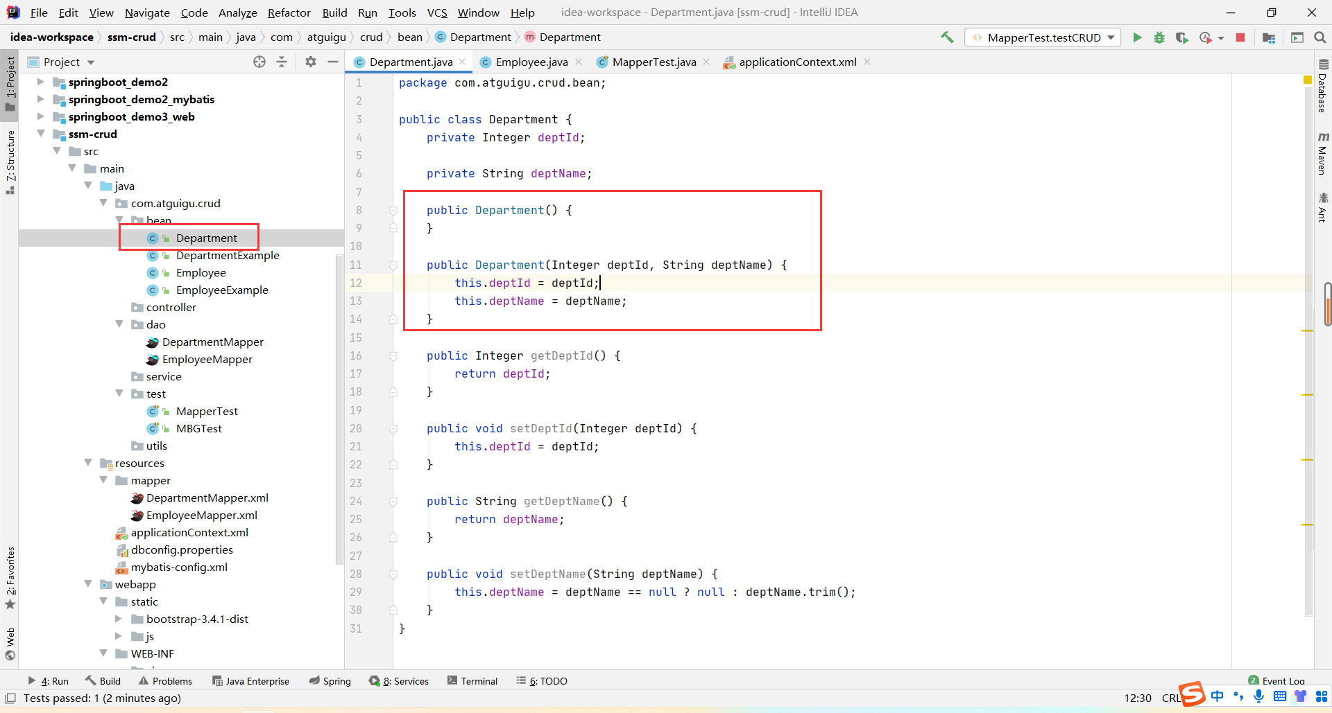The height and width of the screenshot is (713, 1332).
Task: Select DepartmentExample class in the tree
Action: [x=228, y=255]
